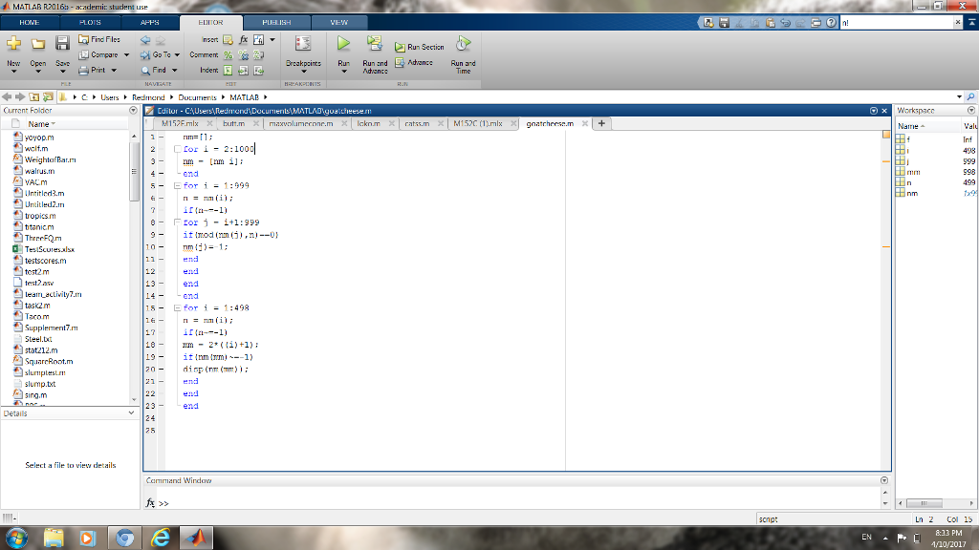Open the Go To dropdown arrow
This screenshot has width=979, height=550.
[177, 54]
